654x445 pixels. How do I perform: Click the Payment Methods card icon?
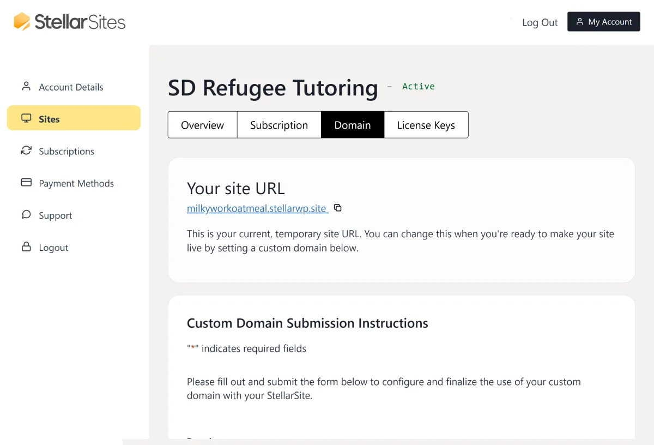click(x=26, y=183)
